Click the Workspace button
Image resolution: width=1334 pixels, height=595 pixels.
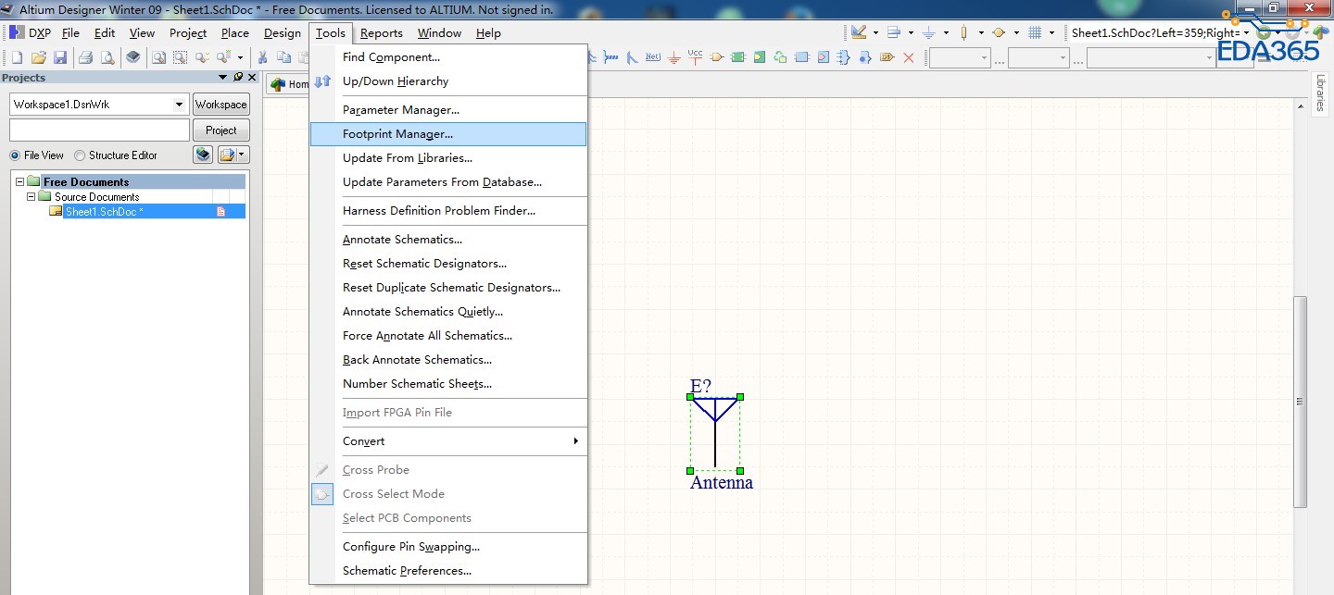pyautogui.click(x=220, y=105)
